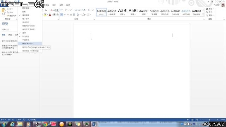Click the Multilevel List icon

pyautogui.click(x=71, y=10)
